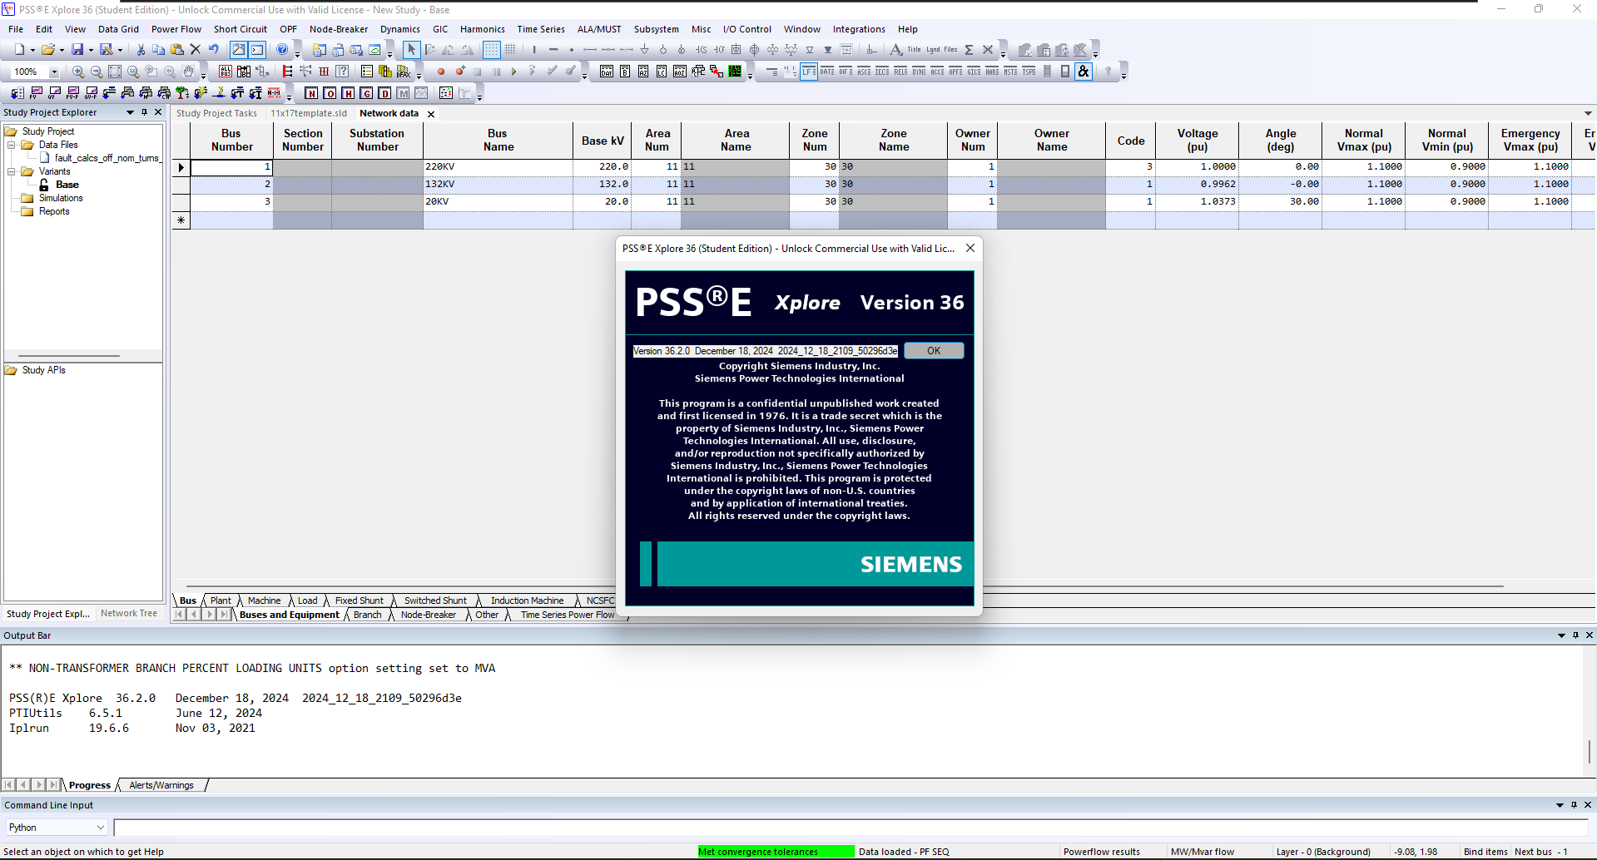Toggle the highlighted toolbar button next to Undo

[x=239, y=50]
